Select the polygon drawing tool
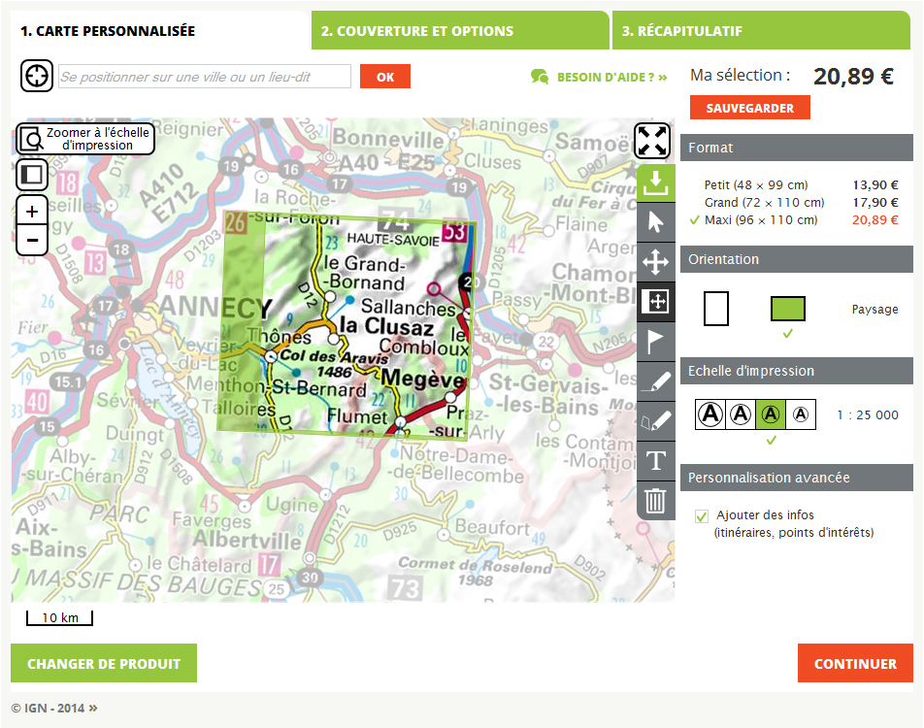This screenshot has width=924, height=728. coord(655,420)
